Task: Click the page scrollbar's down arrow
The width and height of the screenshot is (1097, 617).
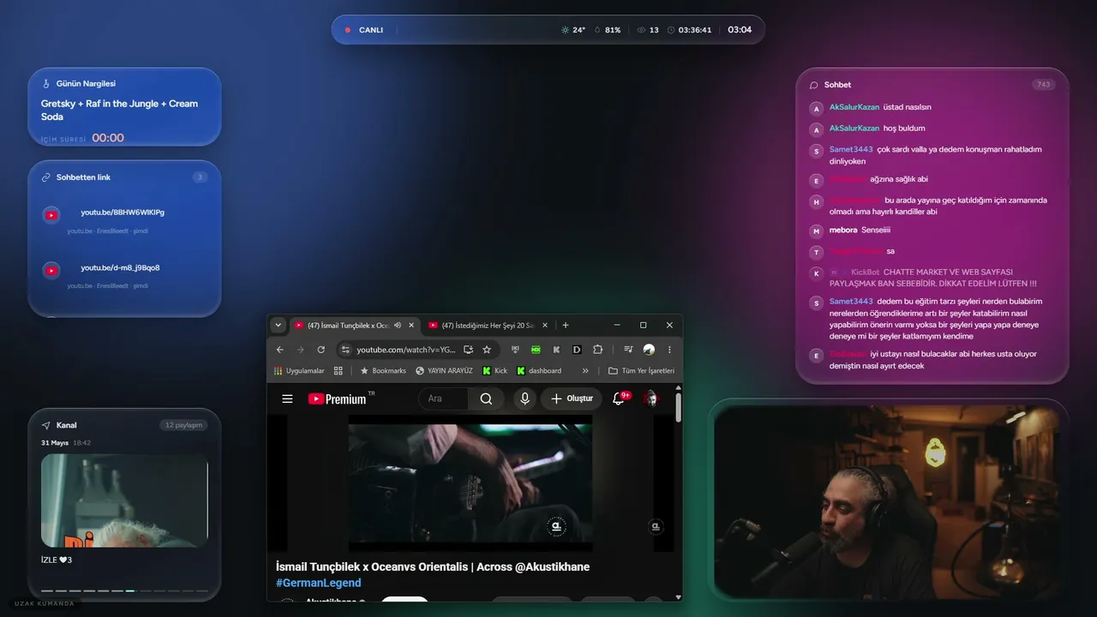Action: 679,596
